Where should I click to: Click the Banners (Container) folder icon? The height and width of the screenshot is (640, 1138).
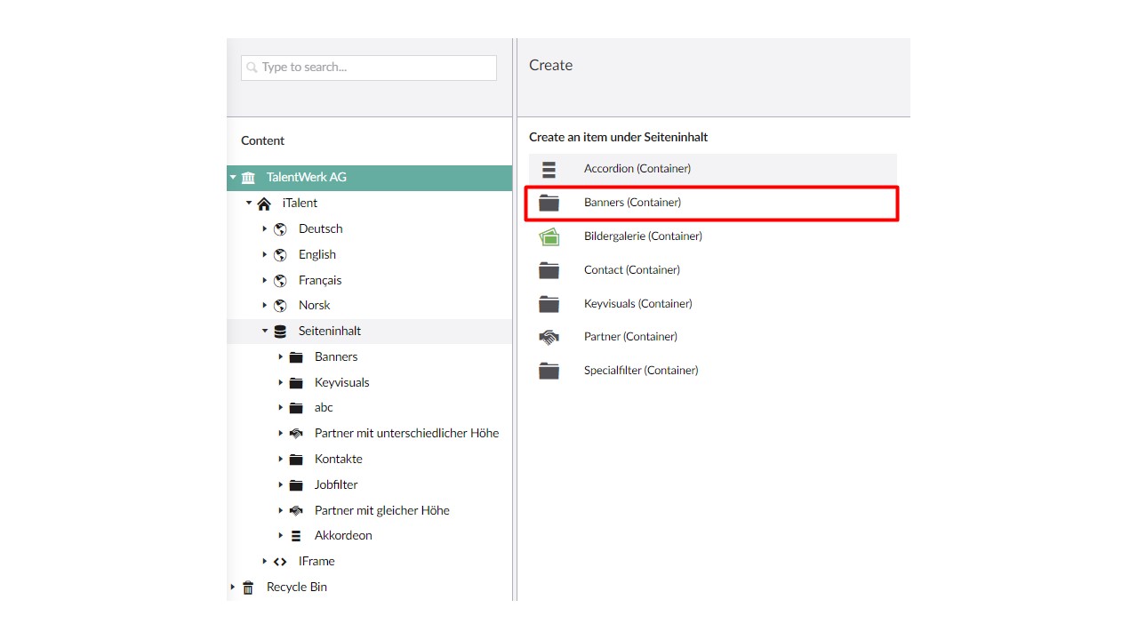[x=549, y=203]
